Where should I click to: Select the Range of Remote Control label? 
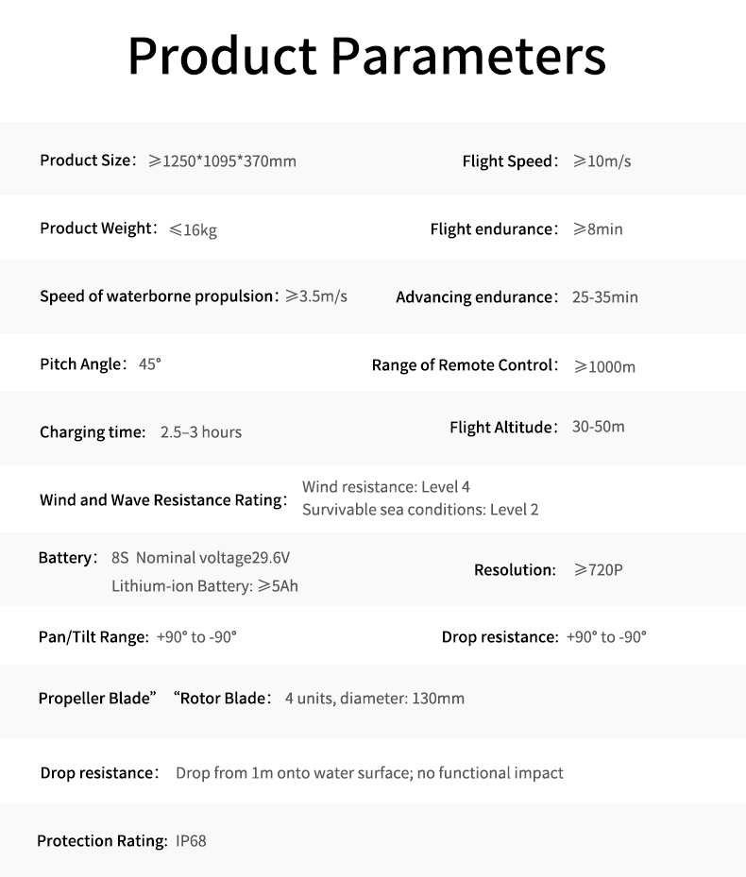[x=462, y=365]
